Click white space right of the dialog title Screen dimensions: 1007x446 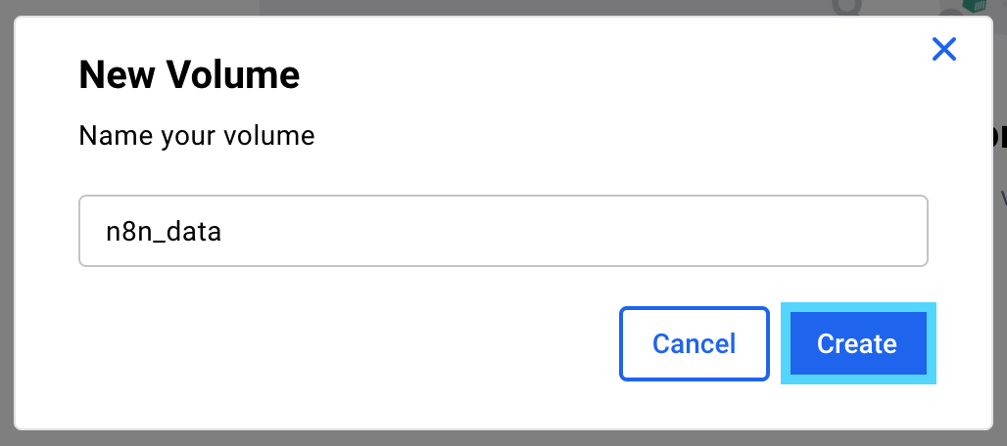588,75
